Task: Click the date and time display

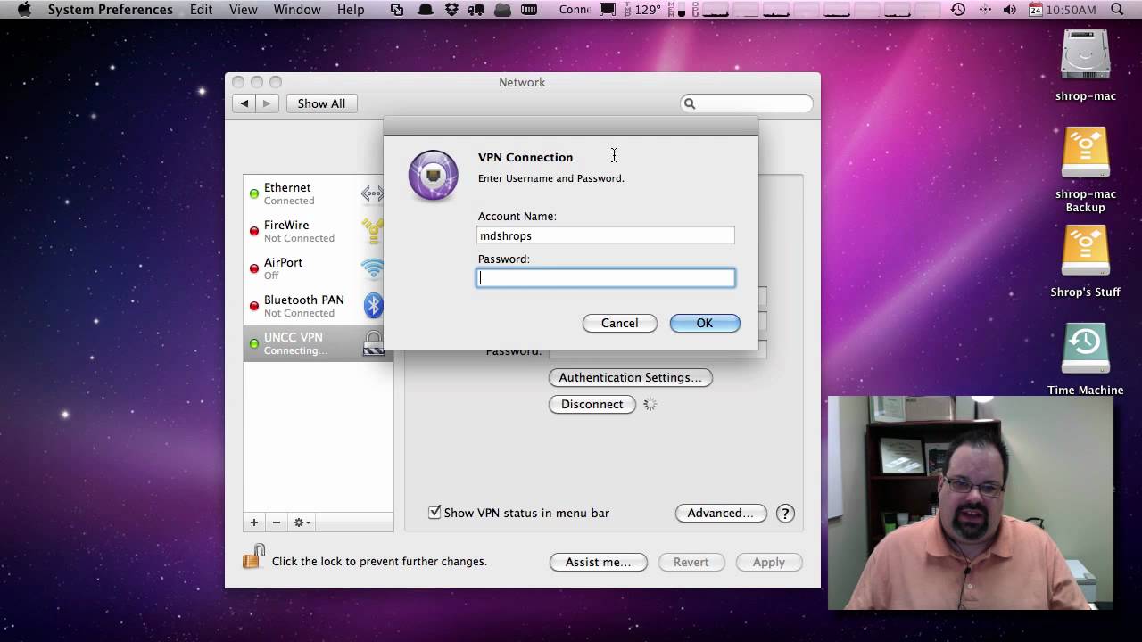Action: tap(1063, 10)
